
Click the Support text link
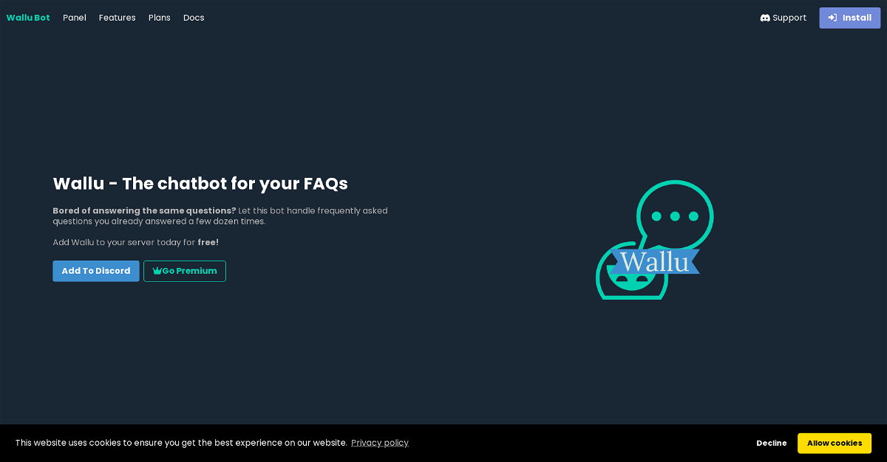pyautogui.click(x=789, y=18)
